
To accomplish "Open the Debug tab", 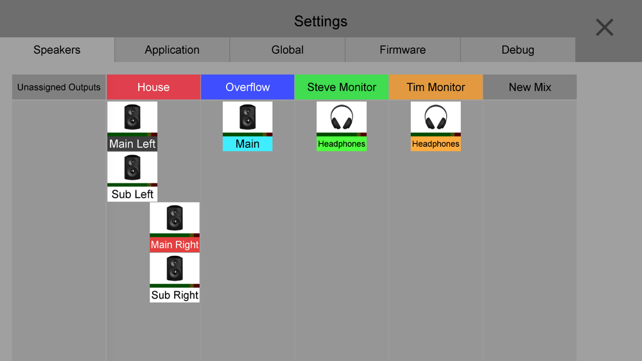I will click(x=517, y=50).
